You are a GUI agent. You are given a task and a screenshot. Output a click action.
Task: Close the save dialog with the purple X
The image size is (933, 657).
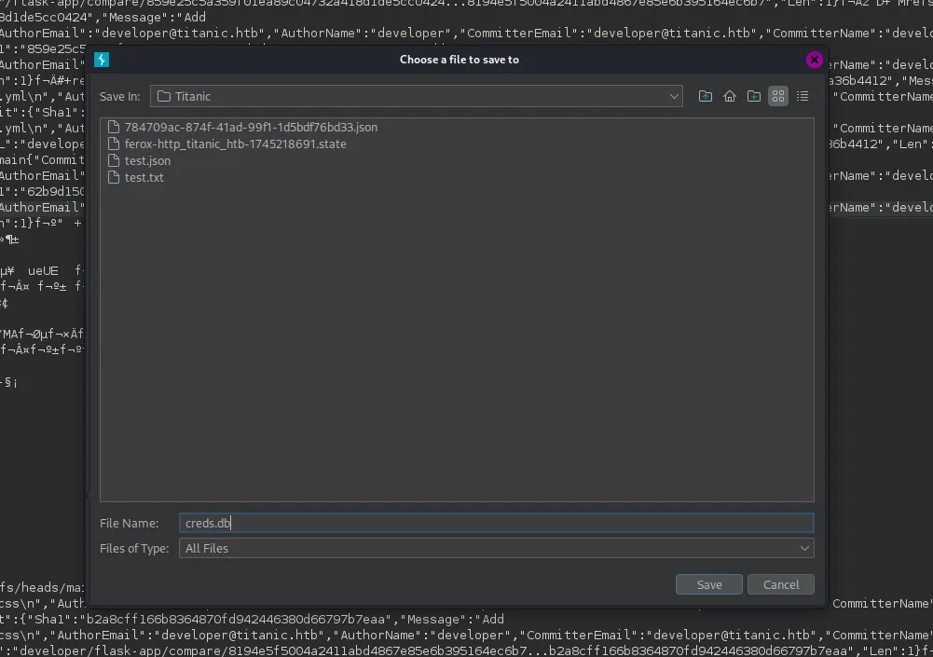pyautogui.click(x=815, y=60)
